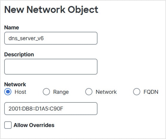Focus the Name input field

click(x=51, y=38)
